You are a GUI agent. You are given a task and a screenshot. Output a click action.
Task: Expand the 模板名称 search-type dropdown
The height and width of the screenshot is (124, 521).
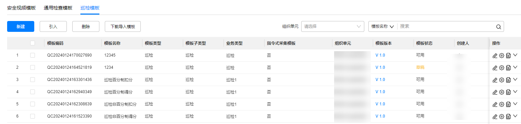pos(383,26)
